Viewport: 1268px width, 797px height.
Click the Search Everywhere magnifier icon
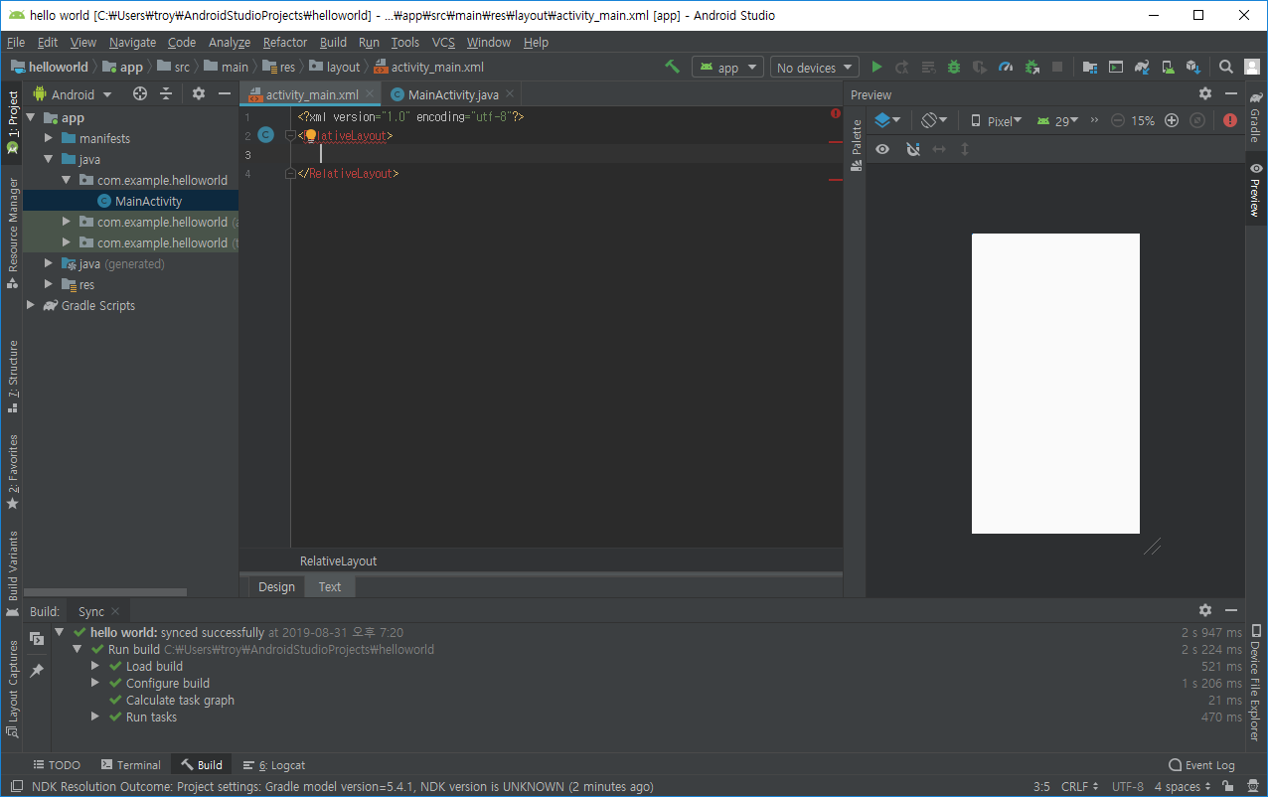click(x=1226, y=67)
